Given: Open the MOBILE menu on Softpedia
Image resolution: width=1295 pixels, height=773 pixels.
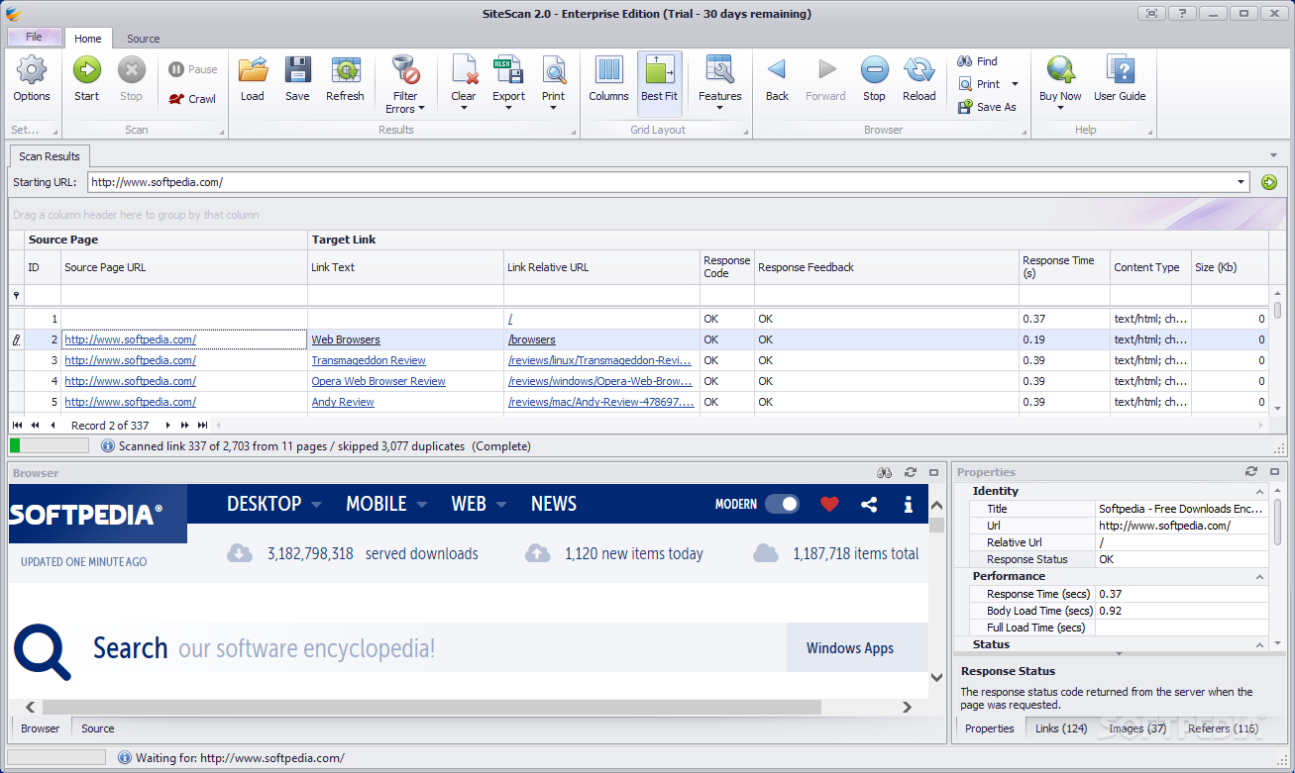Looking at the screenshot, I should (x=386, y=504).
